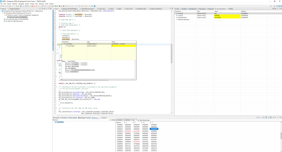Switch to the stm32h7xx_hal_gpio.c editor tab
This screenshot has height=152, width=282.
(x=87, y=9)
